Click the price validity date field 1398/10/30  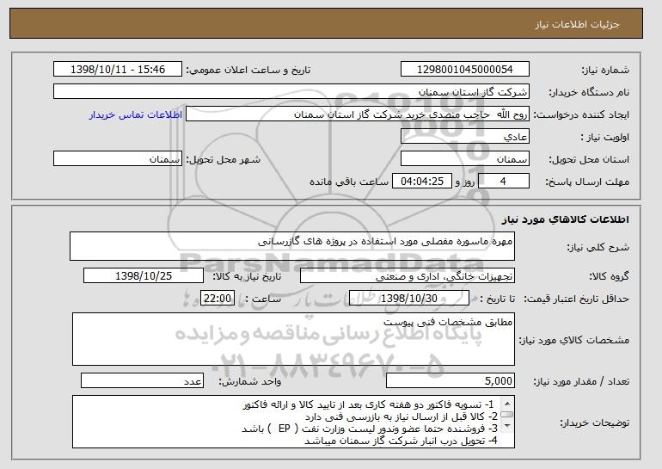[409, 299]
